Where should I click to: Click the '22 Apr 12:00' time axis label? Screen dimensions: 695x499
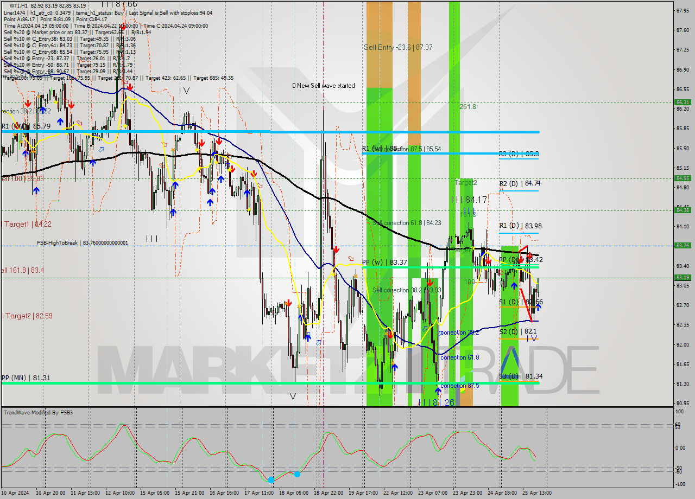click(x=399, y=493)
